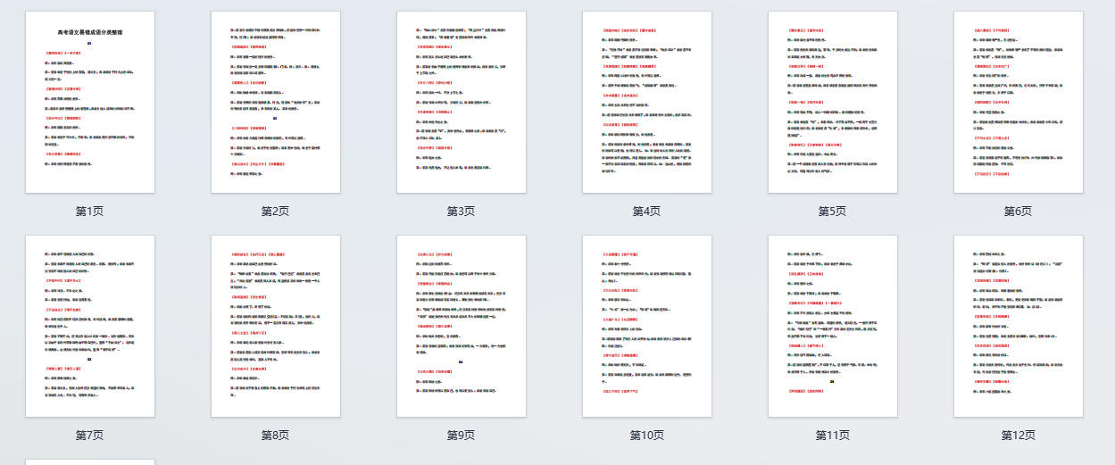
Task: Open the page 10 thumbnail
Action: [x=646, y=326]
